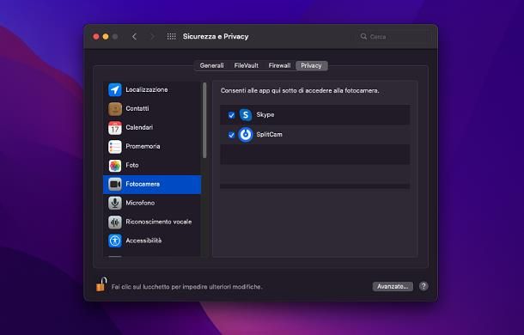Viewport: 524px width, 335px height.
Task: Switch to the Firewall tab
Action: [x=279, y=65]
